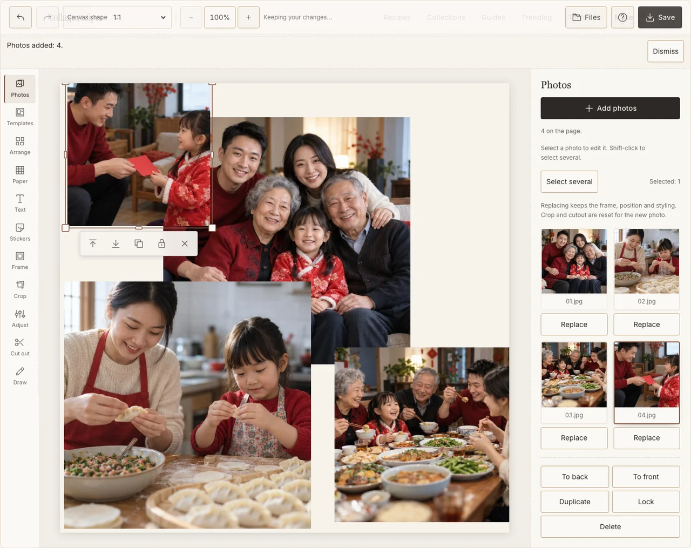Save the collage with Save button
The width and height of the screenshot is (691, 548).
[x=660, y=17]
